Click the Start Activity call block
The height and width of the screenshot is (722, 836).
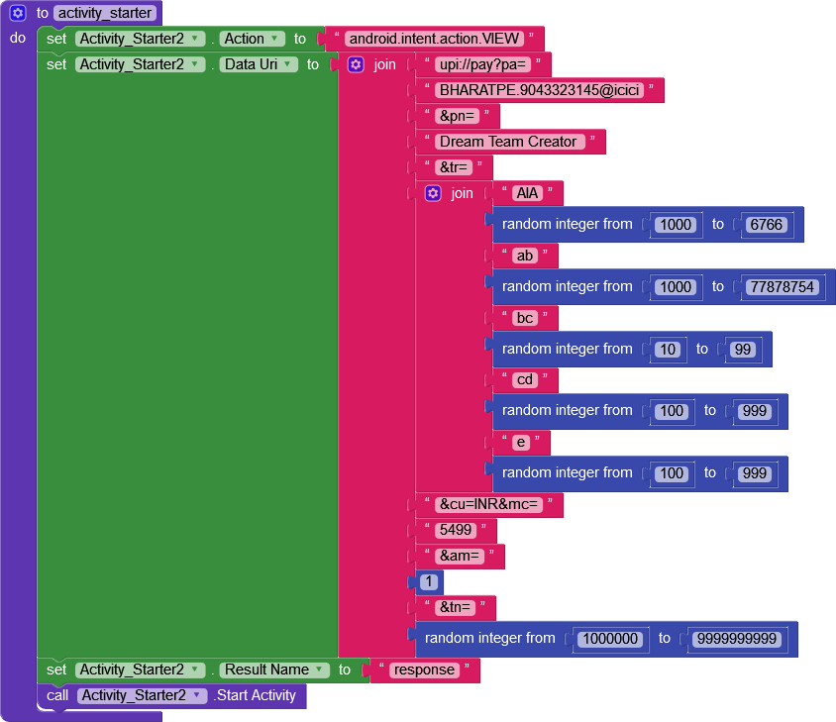pyautogui.click(x=256, y=696)
